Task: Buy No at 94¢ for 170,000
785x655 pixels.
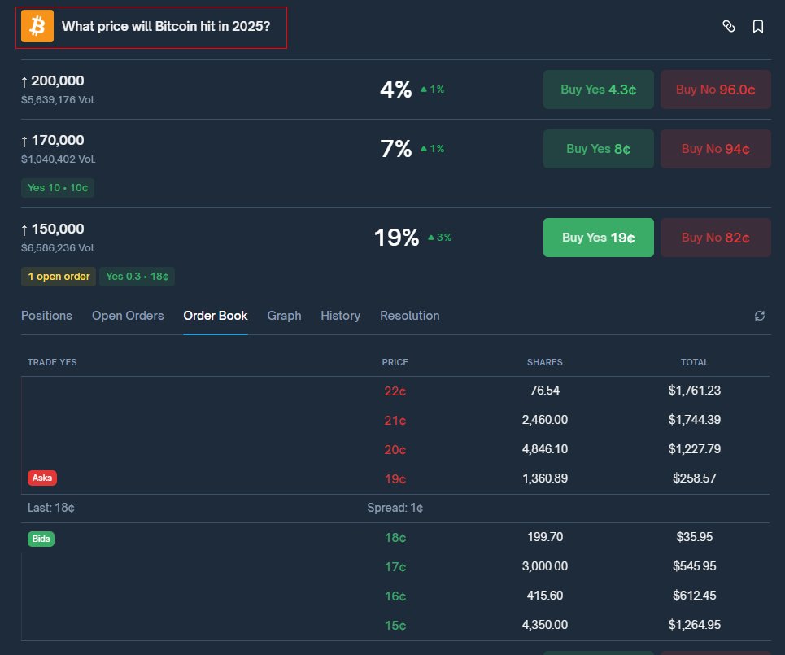Action: tap(715, 149)
